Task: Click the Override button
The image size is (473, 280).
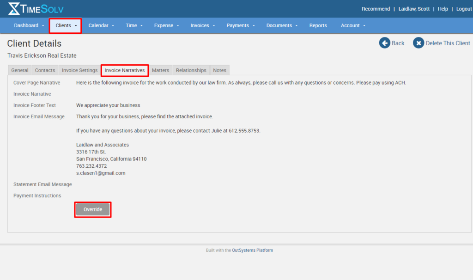Action: tap(92, 209)
